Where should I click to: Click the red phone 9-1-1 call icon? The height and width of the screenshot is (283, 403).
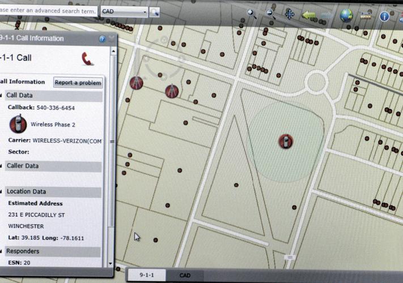point(87,58)
